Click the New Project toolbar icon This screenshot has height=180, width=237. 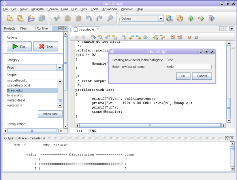(21, 19)
